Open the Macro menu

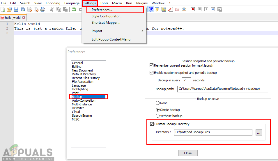point(117,3)
